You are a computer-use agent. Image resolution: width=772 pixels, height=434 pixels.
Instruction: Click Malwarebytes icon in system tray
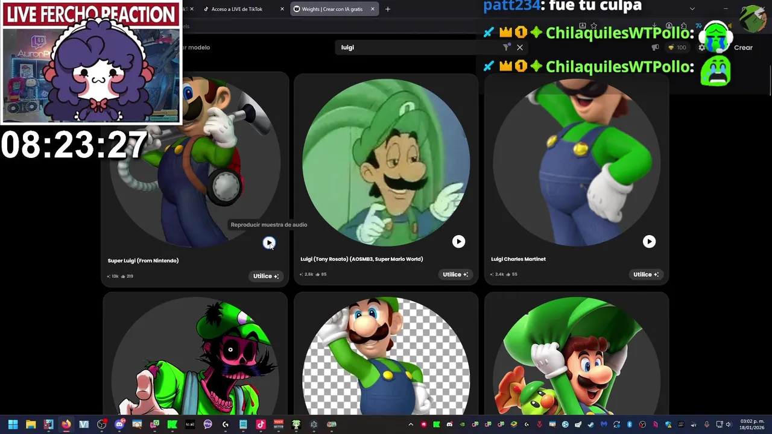pos(604,424)
